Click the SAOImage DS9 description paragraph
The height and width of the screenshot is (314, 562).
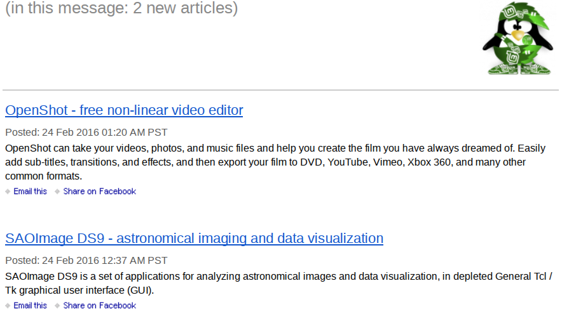click(279, 284)
